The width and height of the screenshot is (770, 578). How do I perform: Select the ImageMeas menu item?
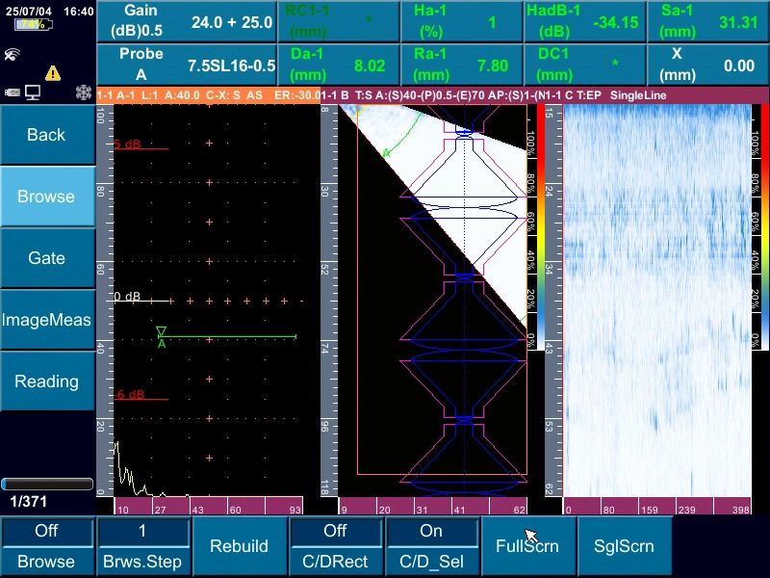point(47,320)
